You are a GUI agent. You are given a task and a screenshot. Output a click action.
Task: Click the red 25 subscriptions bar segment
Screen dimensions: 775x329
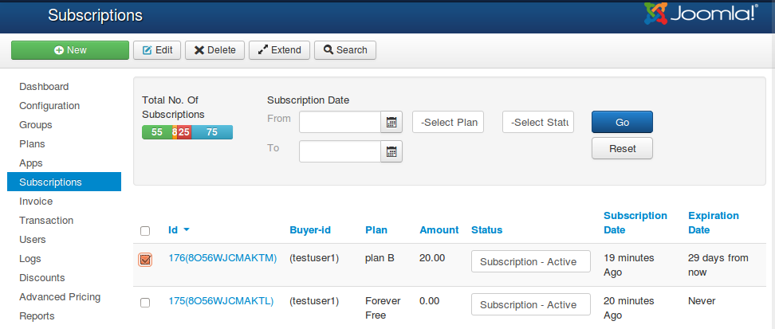(x=184, y=132)
